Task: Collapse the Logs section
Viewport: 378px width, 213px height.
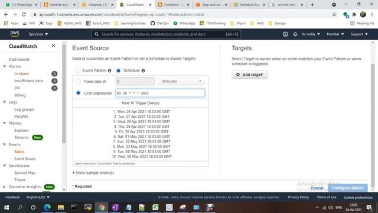Action: click(x=4, y=102)
